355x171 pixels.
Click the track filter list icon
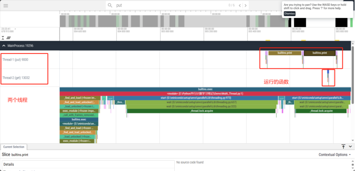point(9,38)
